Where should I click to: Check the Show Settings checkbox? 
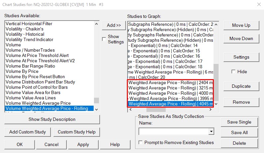coord(104,39)
